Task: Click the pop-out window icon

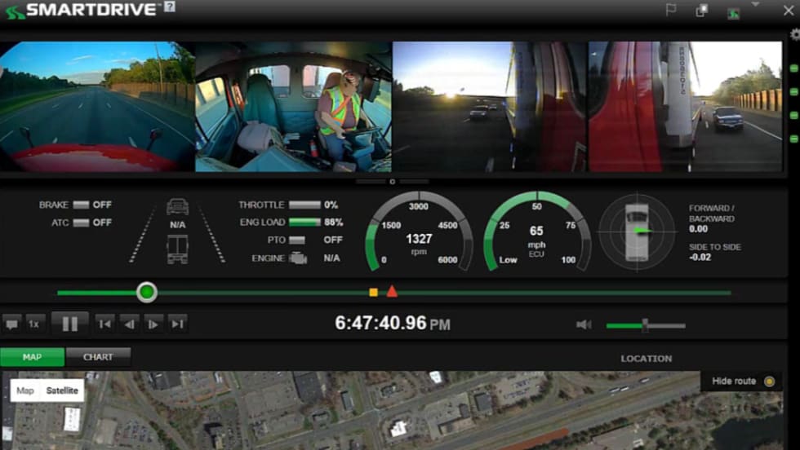Action: 700,11
